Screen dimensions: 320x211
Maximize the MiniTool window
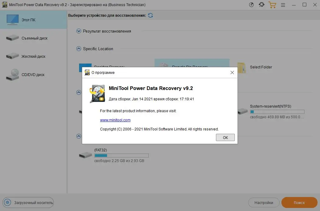tap(304, 5)
